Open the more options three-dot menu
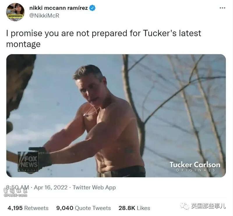 pyautogui.click(x=222, y=8)
